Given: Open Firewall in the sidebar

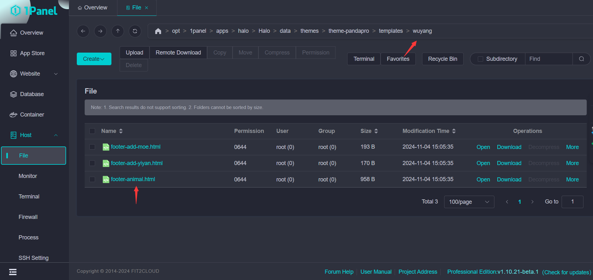Looking at the screenshot, I should point(28,217).
